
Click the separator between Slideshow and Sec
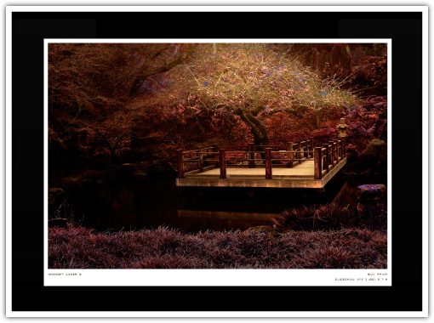coord(366,280)
